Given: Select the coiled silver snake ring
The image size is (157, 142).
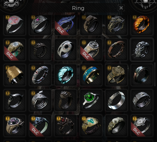Looking at the screenshot, I should 40,100.
